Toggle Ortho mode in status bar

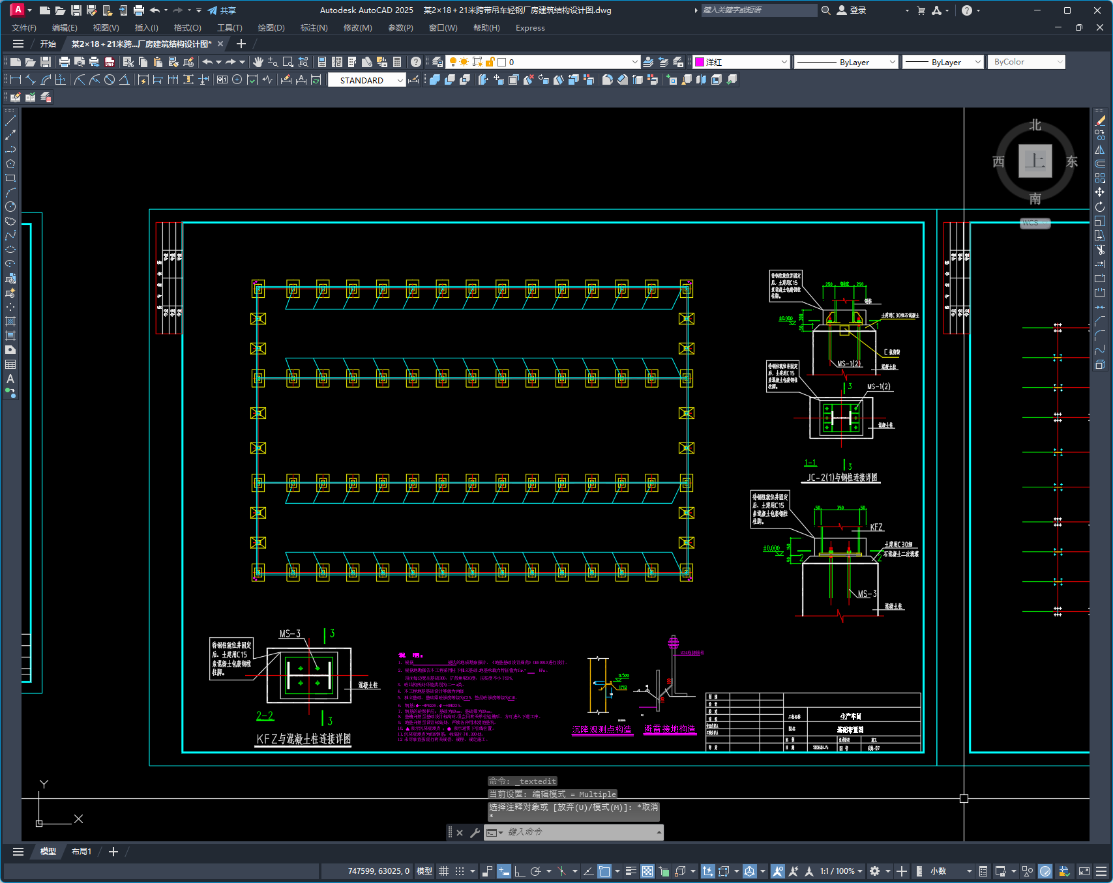click(520, 871)
